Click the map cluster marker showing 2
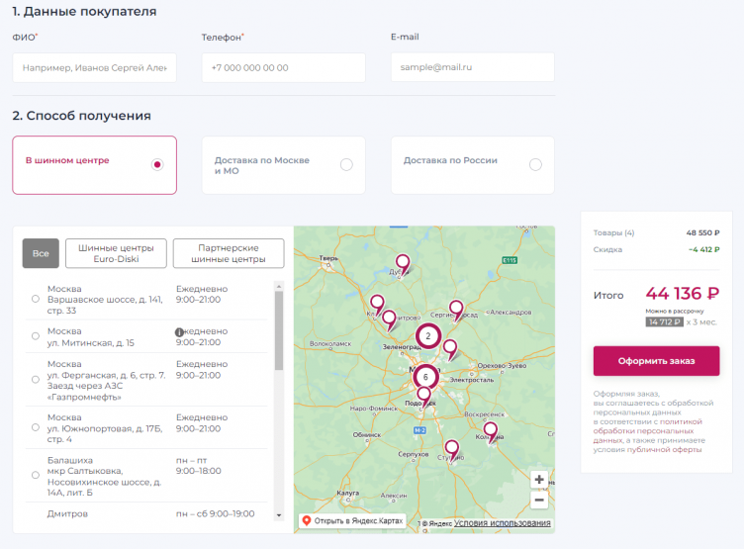 (x=427, y=336)
